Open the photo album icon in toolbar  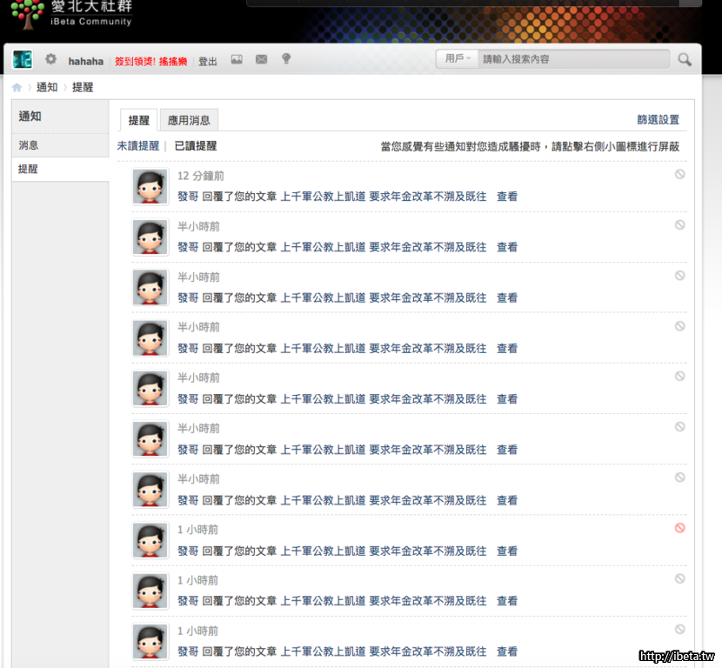(236, 59)
